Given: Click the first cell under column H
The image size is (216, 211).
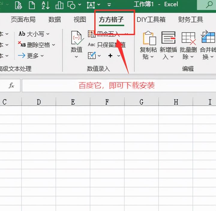Looking at the screenshot, I should coord(176,110).
